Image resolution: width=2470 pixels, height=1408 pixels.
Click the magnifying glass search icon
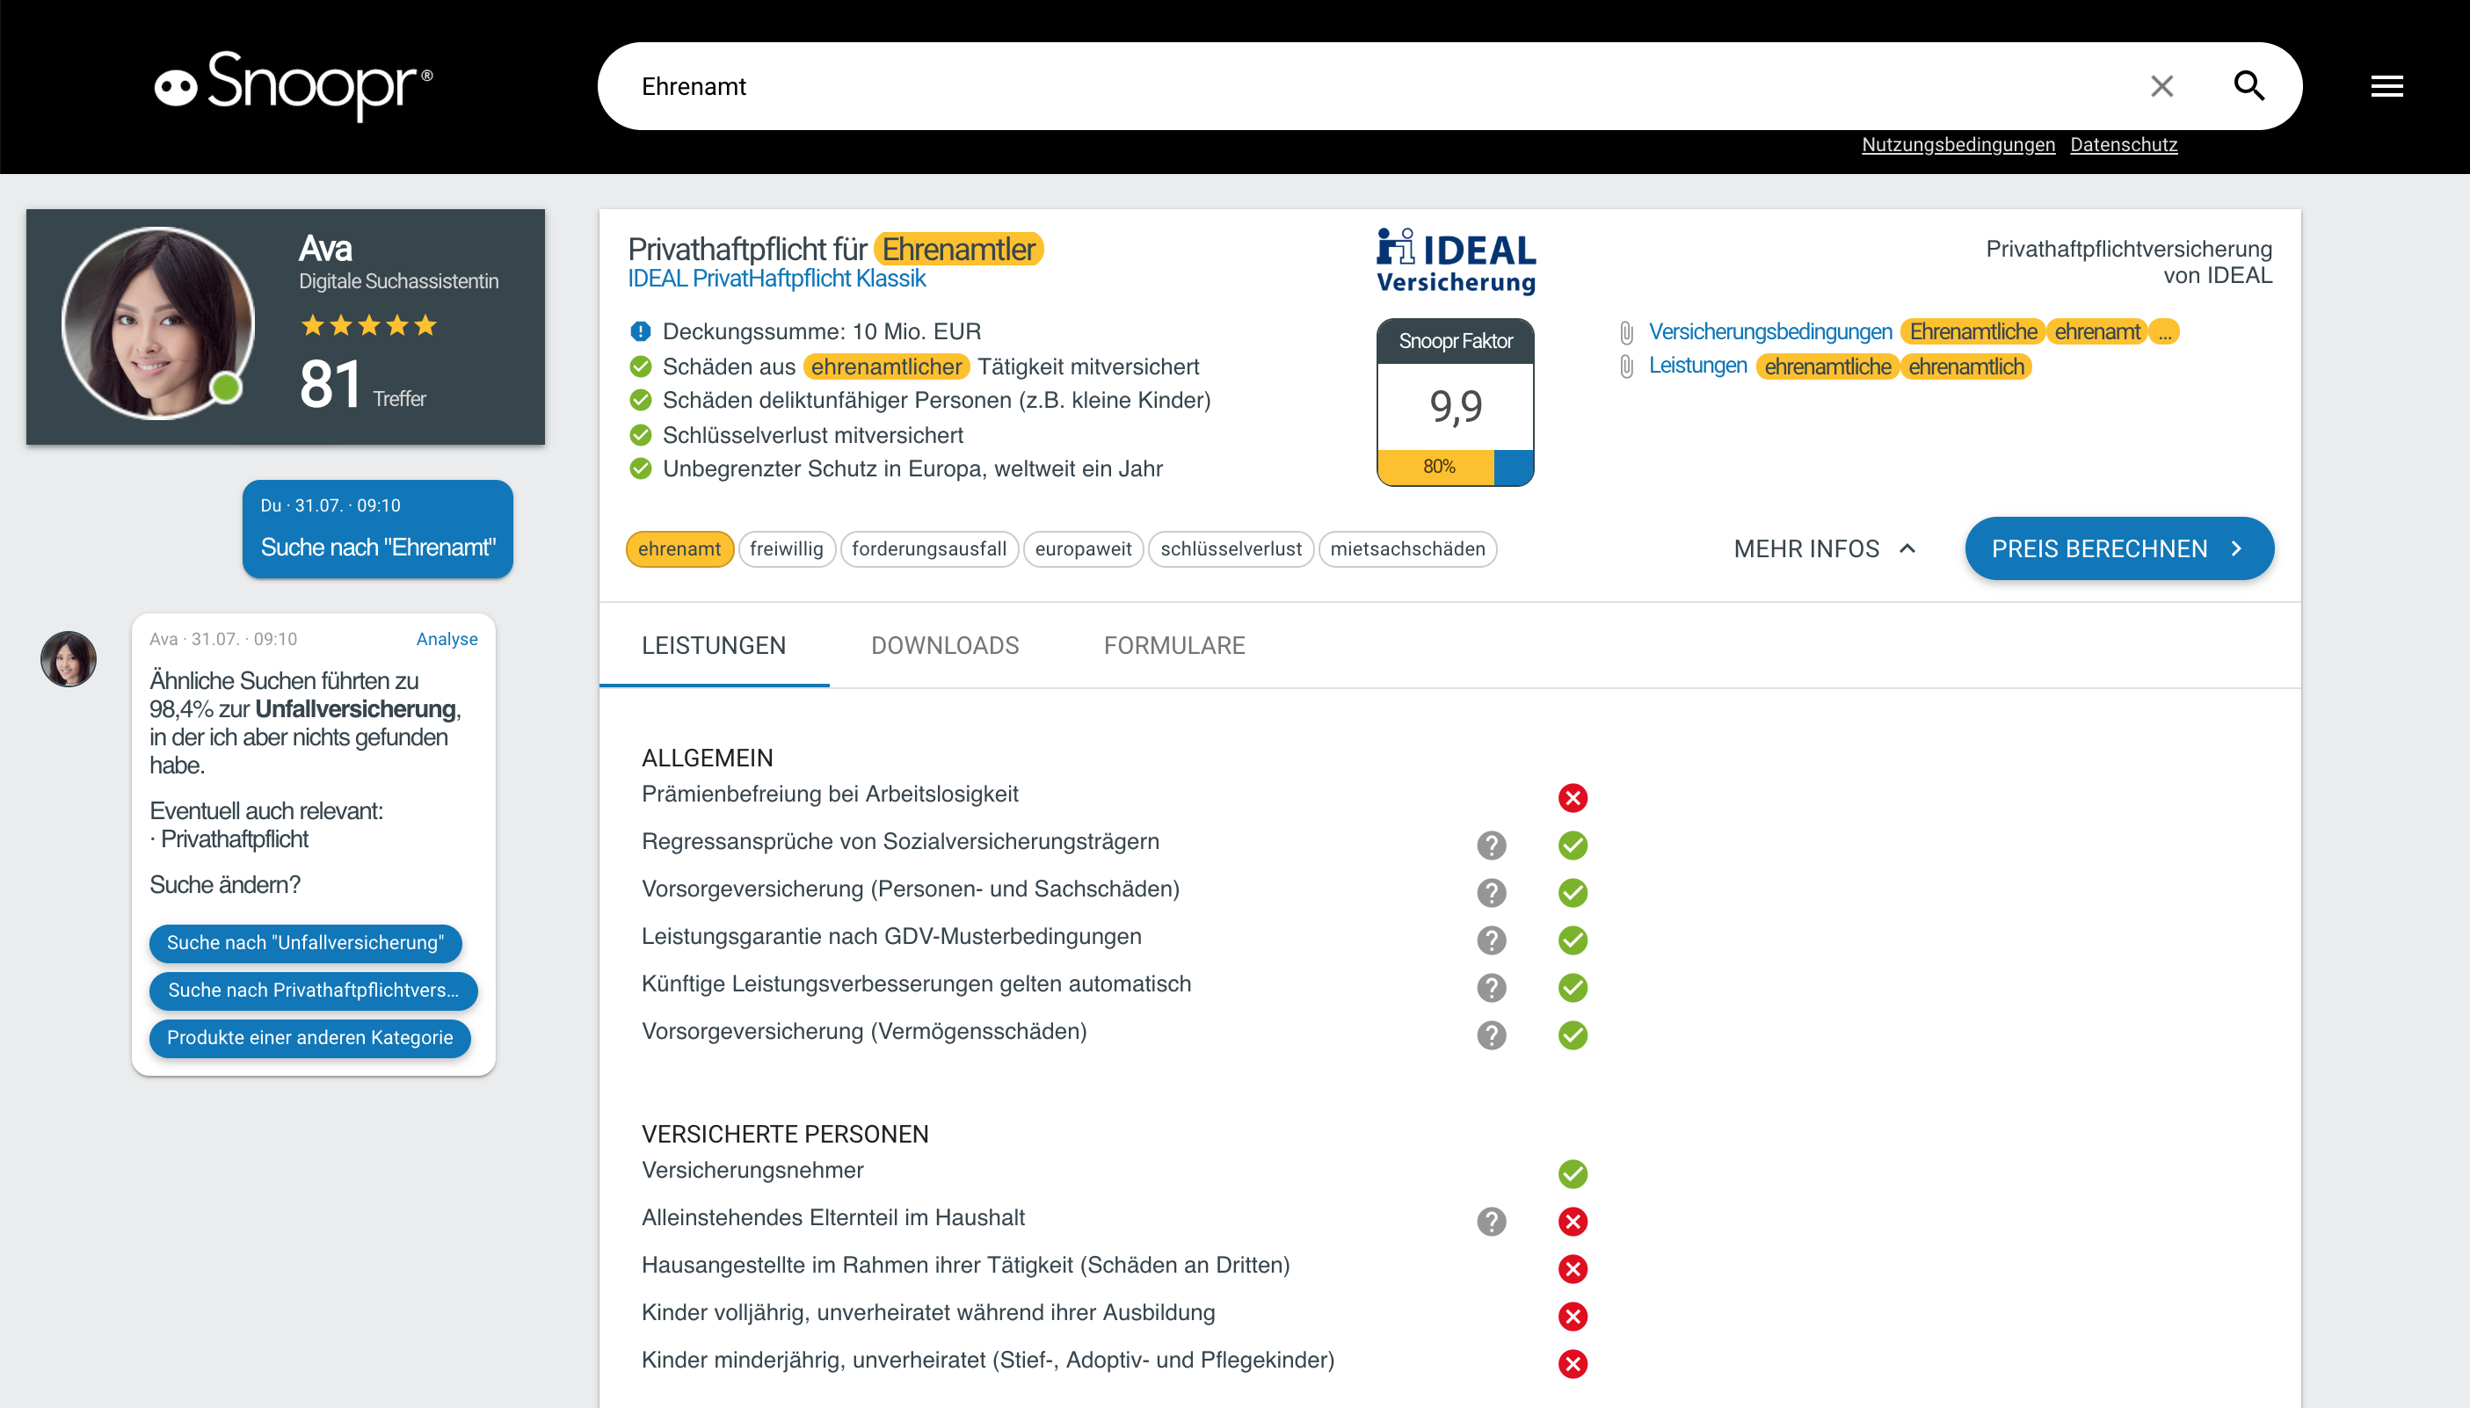2248,86
